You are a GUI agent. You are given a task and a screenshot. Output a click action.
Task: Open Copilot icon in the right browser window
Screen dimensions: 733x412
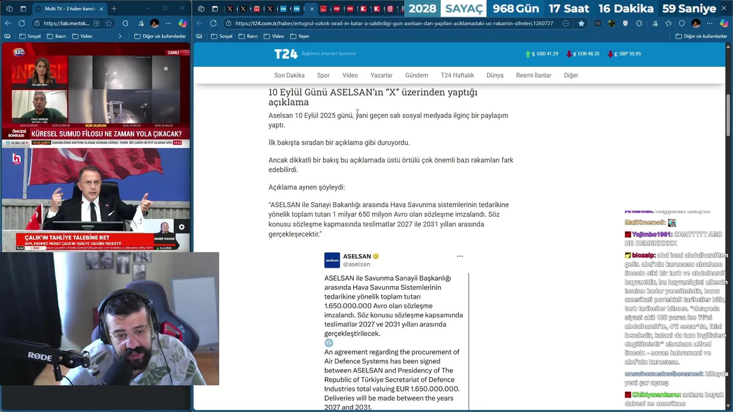724,23
